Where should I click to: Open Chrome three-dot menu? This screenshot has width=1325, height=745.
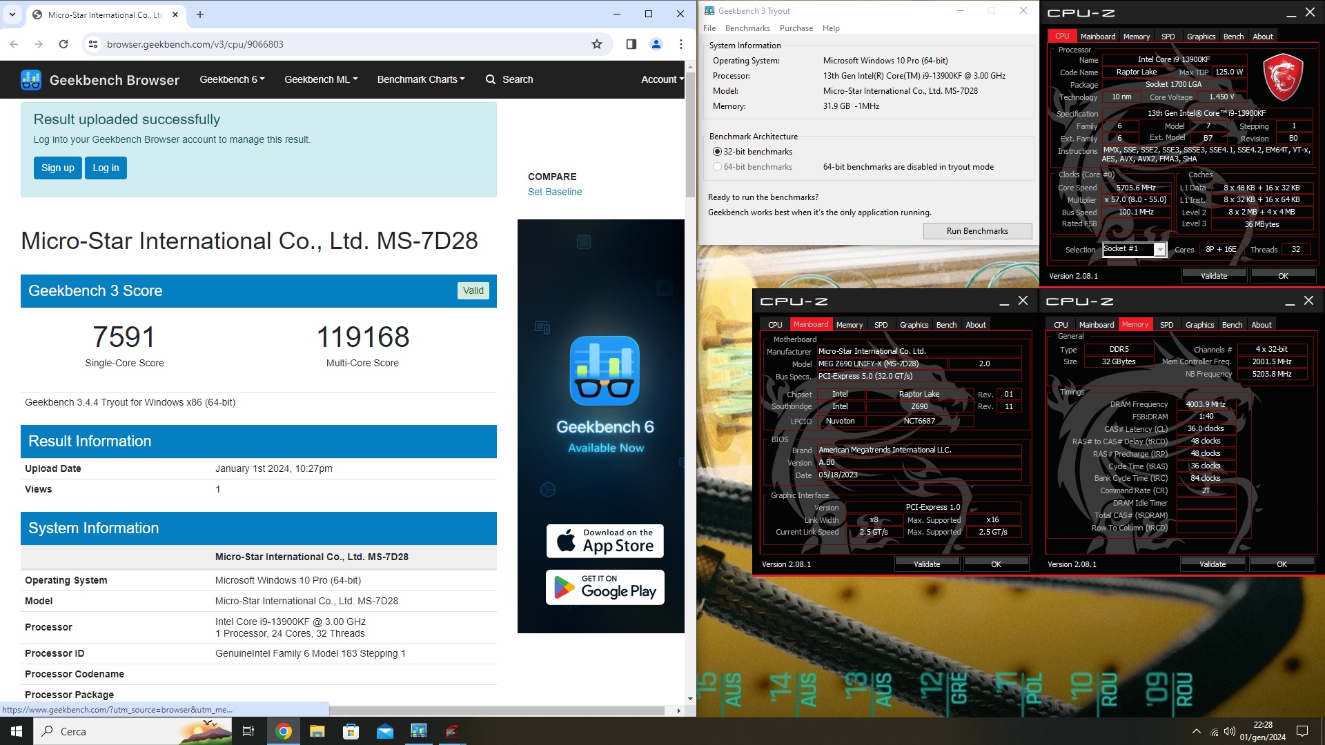[681, 44]
